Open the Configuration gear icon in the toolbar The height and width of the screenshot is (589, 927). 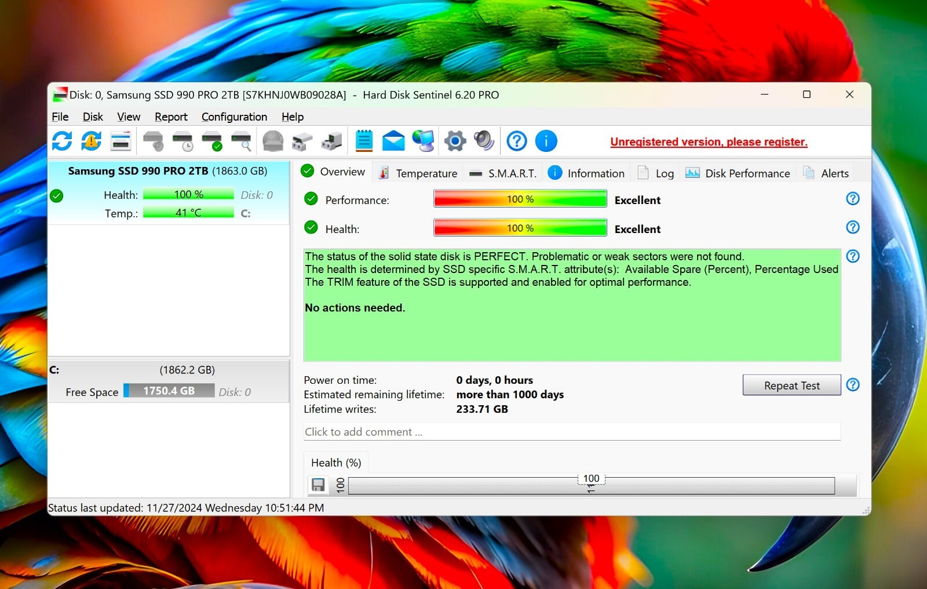[x=455, y=141]
